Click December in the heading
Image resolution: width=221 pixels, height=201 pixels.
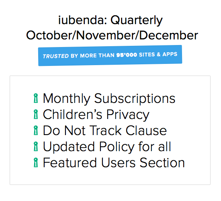pyautogui.click(x=169, y=35)
